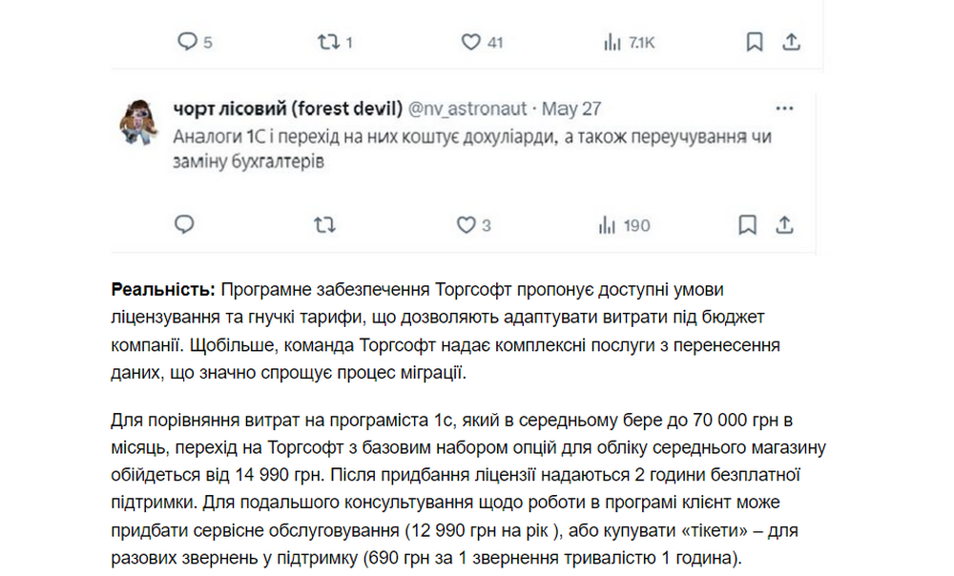Bookmark the top tweet

(x=754, y=41)
